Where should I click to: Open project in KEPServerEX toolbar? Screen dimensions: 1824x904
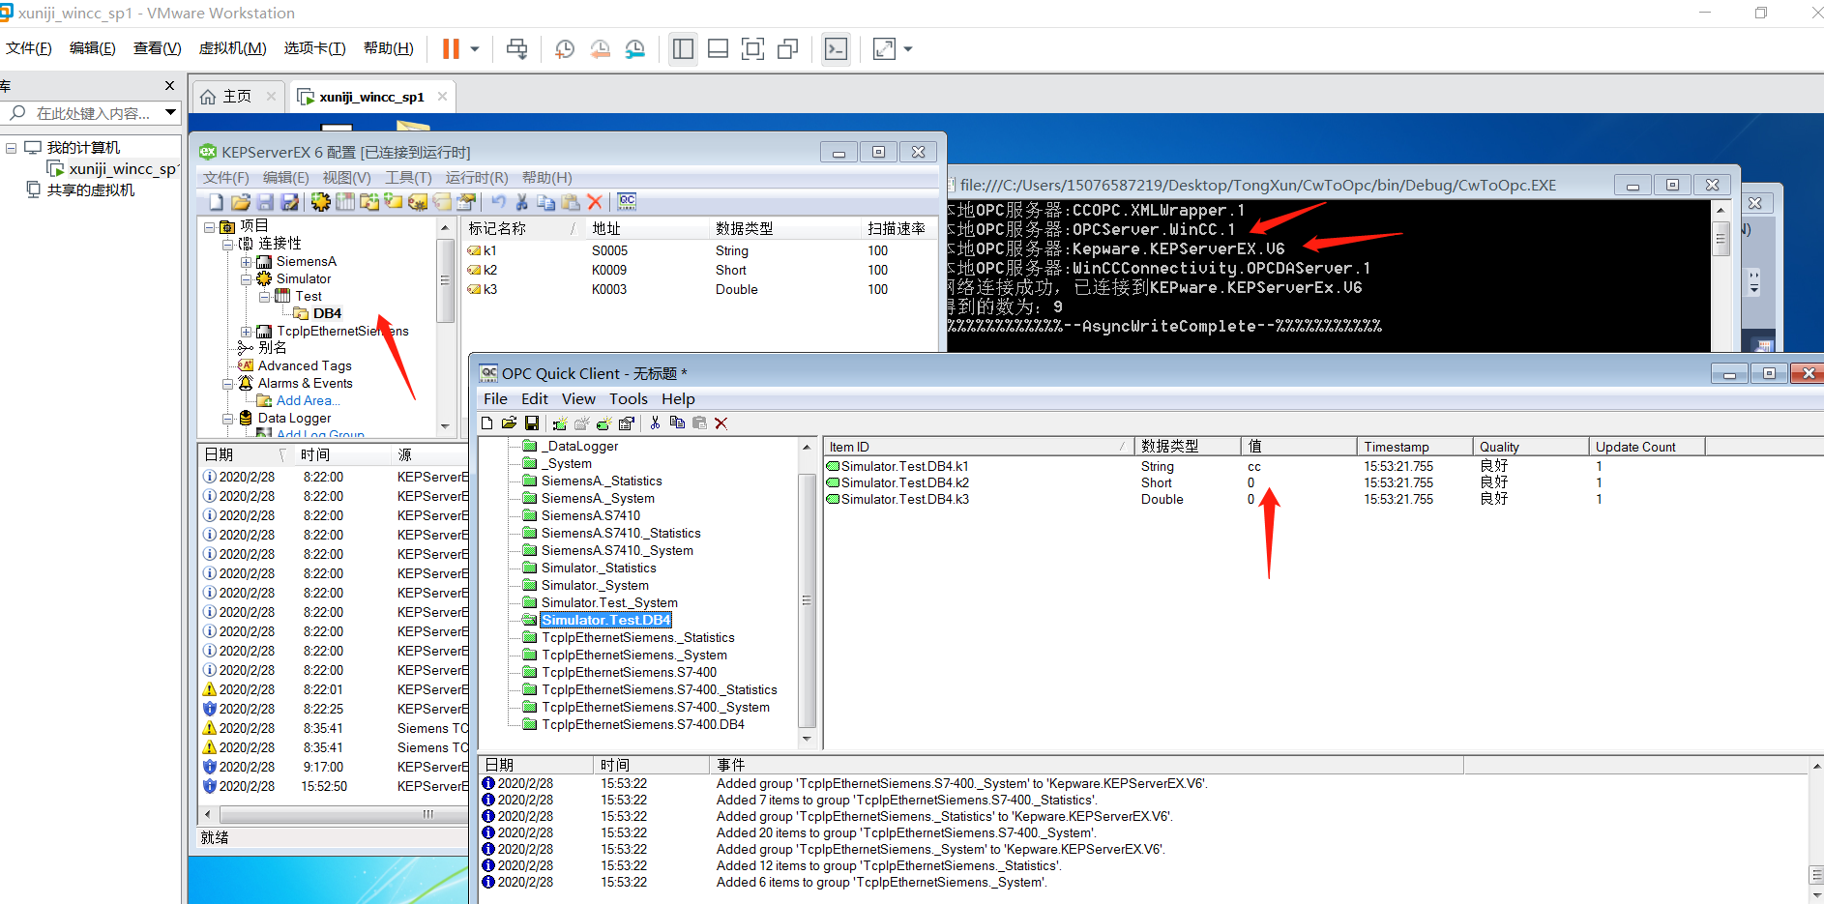[x=241, y=202]
